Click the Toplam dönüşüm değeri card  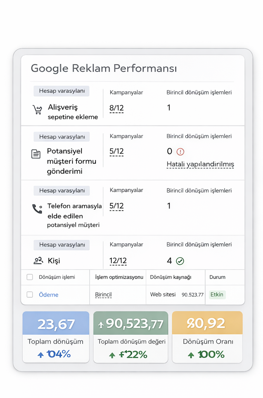pos(130,337)
